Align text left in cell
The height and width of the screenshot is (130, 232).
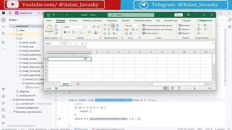(x=105, y=30)
